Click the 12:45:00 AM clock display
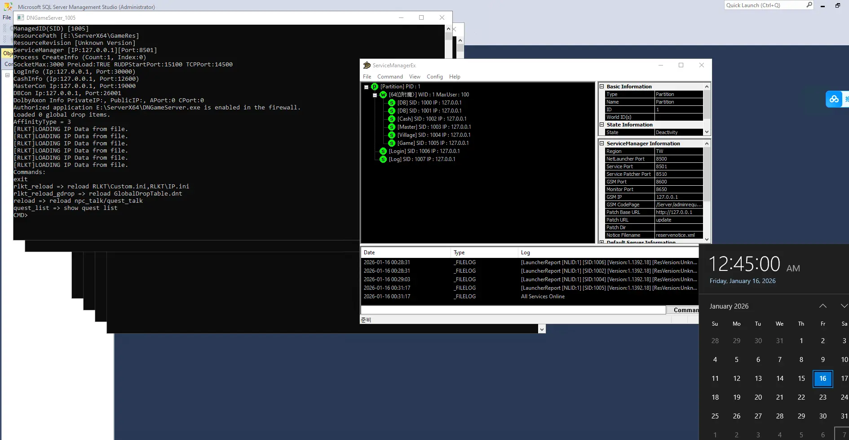The image size is (849, 440). [x=754, y=264]
